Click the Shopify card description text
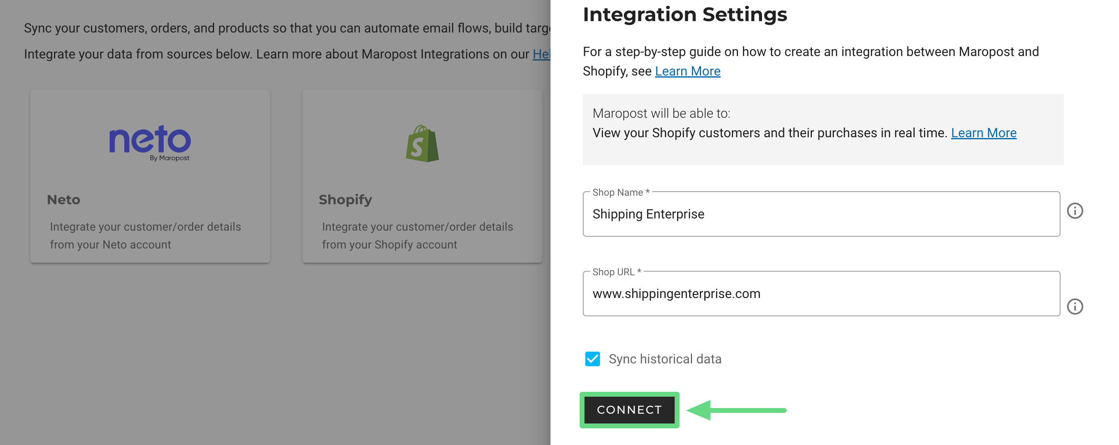 tap(417, 236)
